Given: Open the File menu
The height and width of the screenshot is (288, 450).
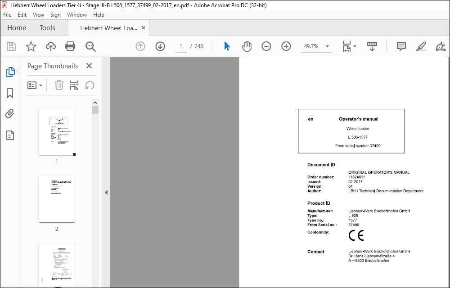Looking at the screenshot, I should click(7, 15).
